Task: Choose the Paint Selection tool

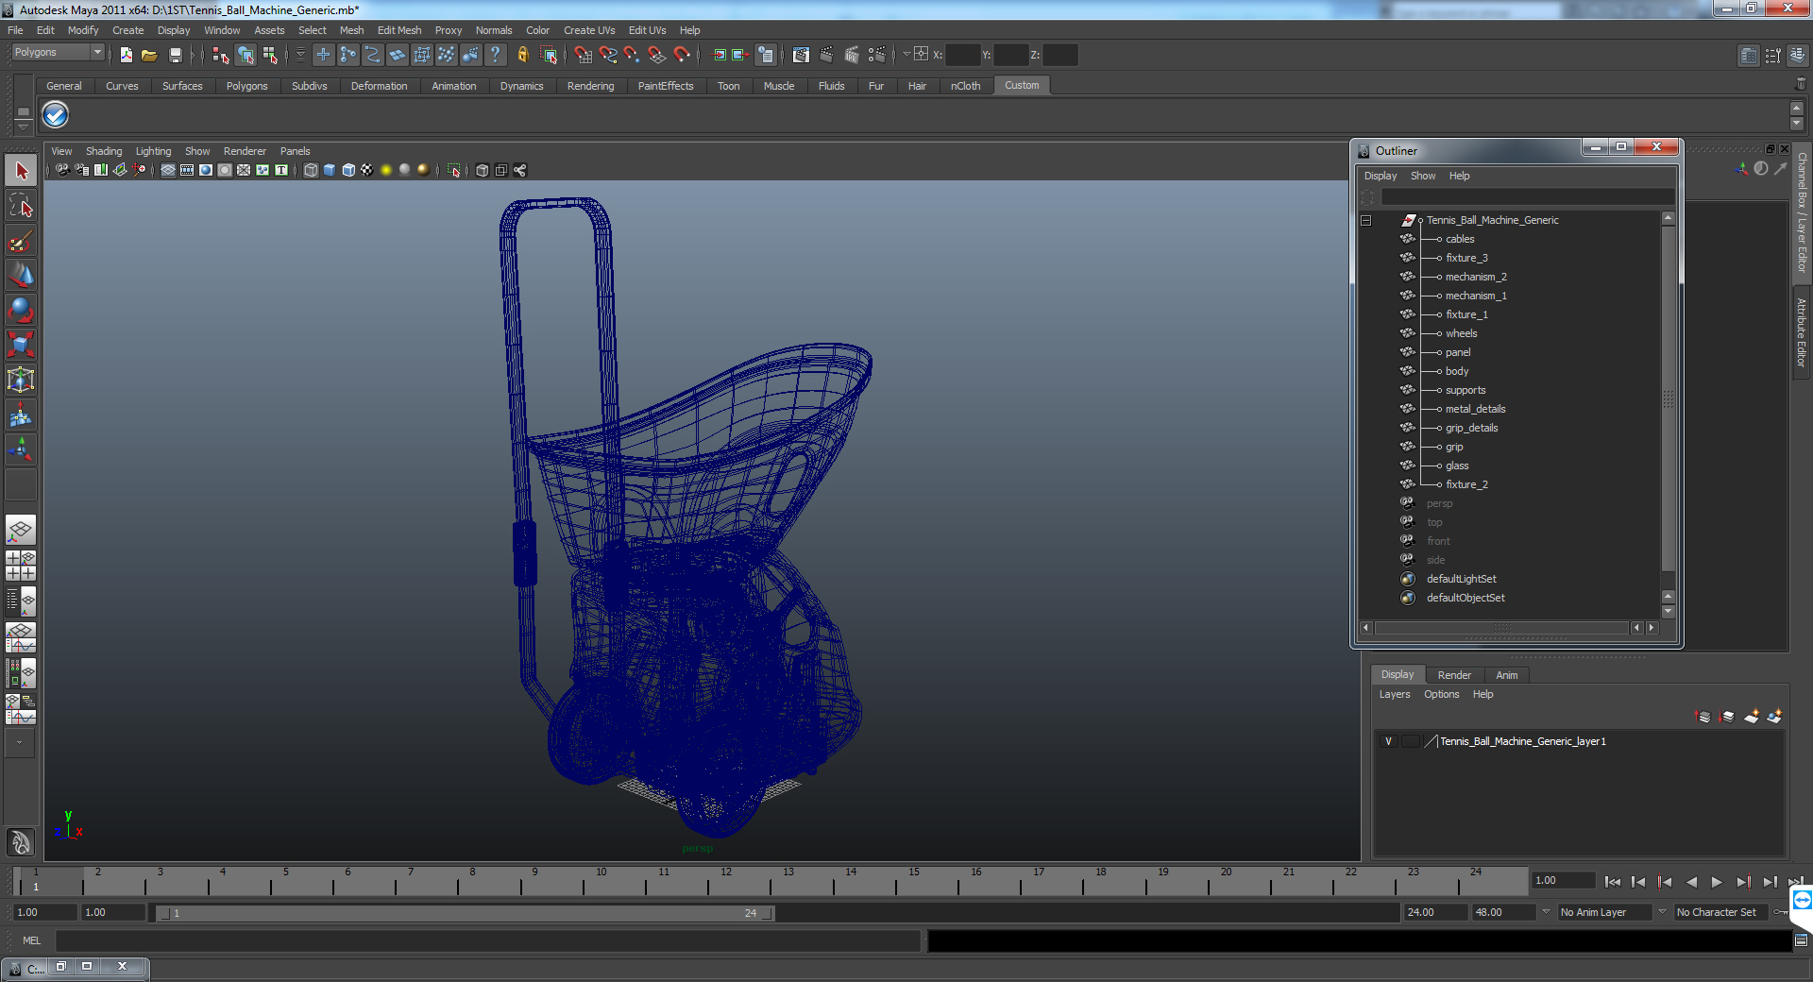Action: point(21,241)
